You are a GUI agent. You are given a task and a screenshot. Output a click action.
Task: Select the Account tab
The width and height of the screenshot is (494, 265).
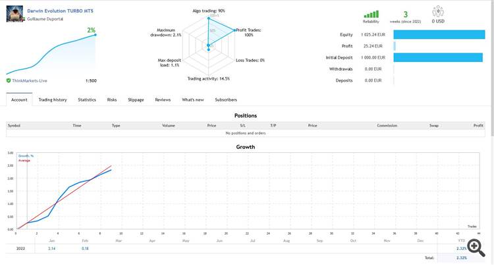19,100
